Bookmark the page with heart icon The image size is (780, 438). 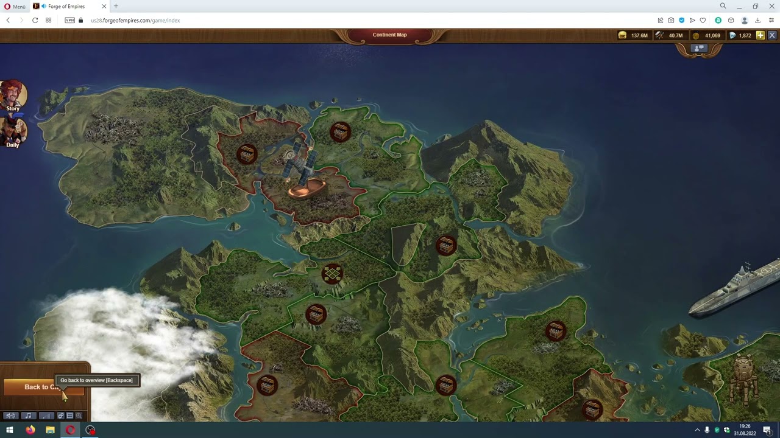pyautogui.click(x=703, y=20)
